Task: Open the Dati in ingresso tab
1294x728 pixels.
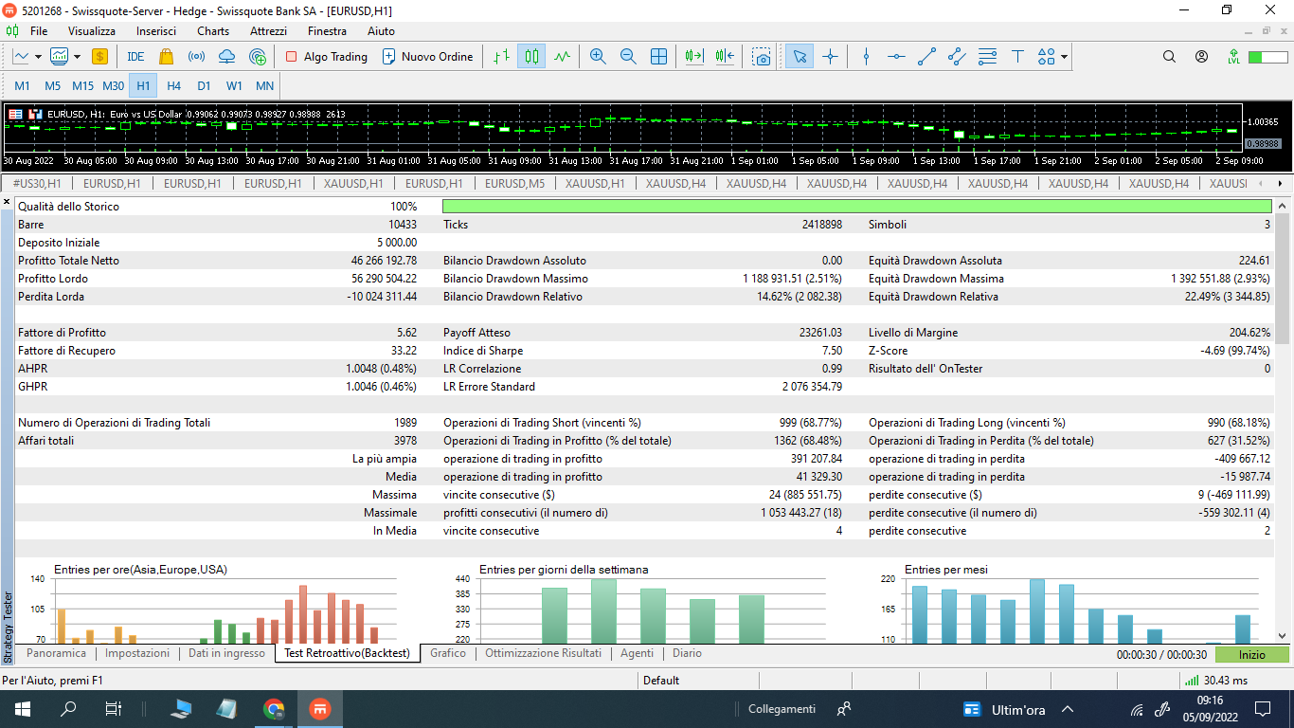Action: (x=226, y=653)
